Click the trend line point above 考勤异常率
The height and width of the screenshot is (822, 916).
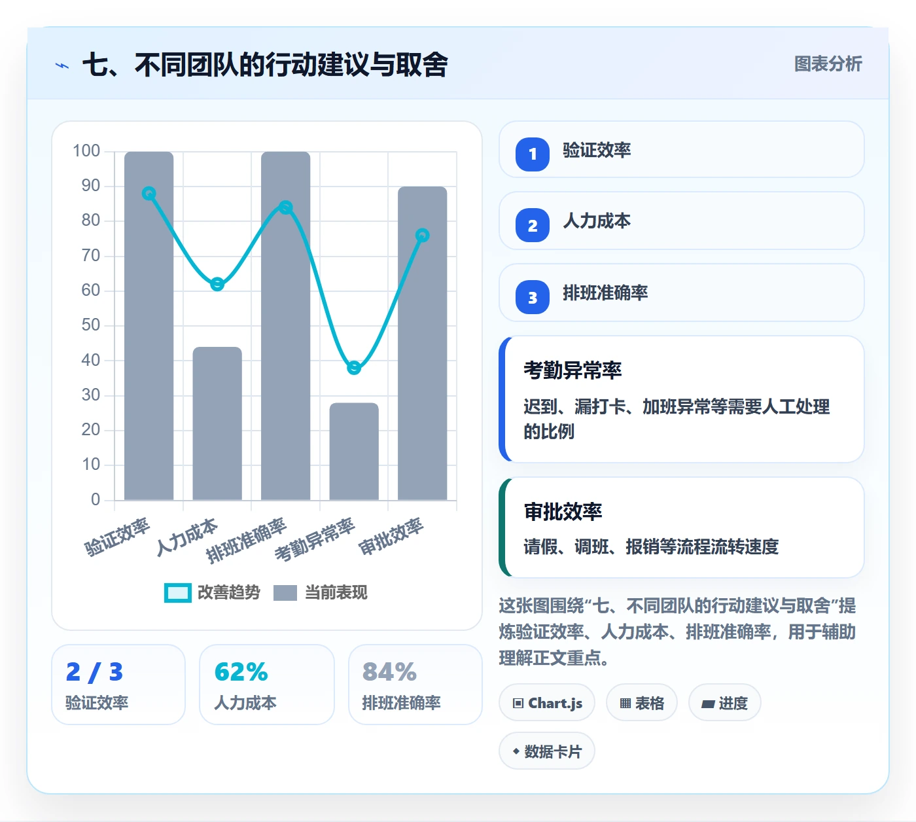point(354,368)
